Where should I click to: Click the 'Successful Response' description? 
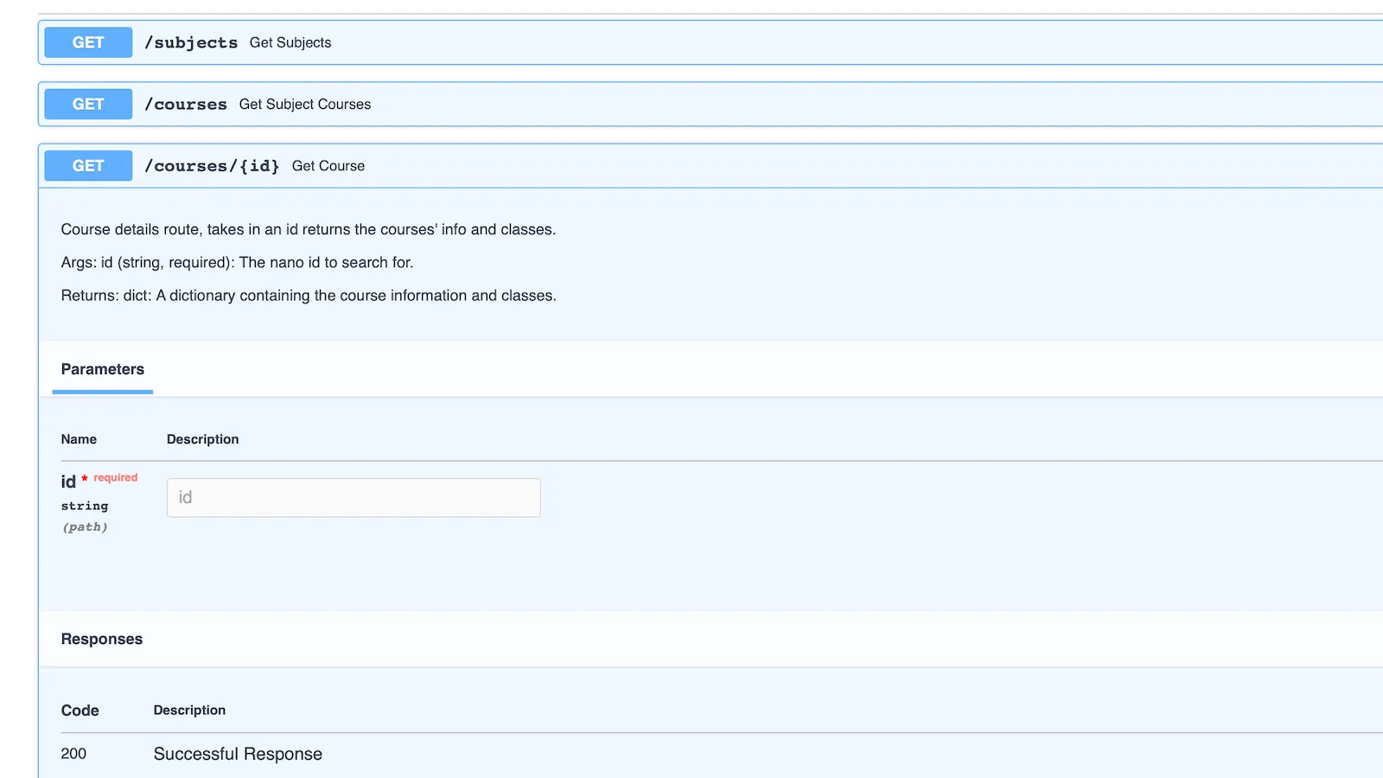[x=238, y=754]
